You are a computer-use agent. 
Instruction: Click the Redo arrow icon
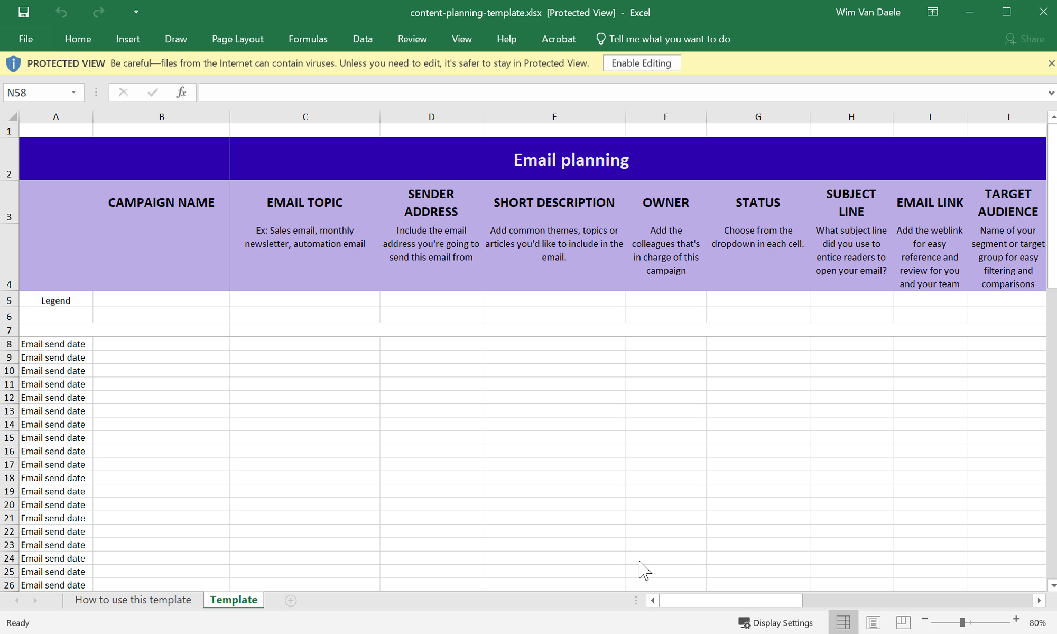coord(98,12)
